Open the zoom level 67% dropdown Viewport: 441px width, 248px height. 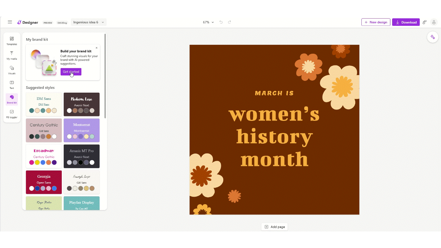[x=208, y=22]
